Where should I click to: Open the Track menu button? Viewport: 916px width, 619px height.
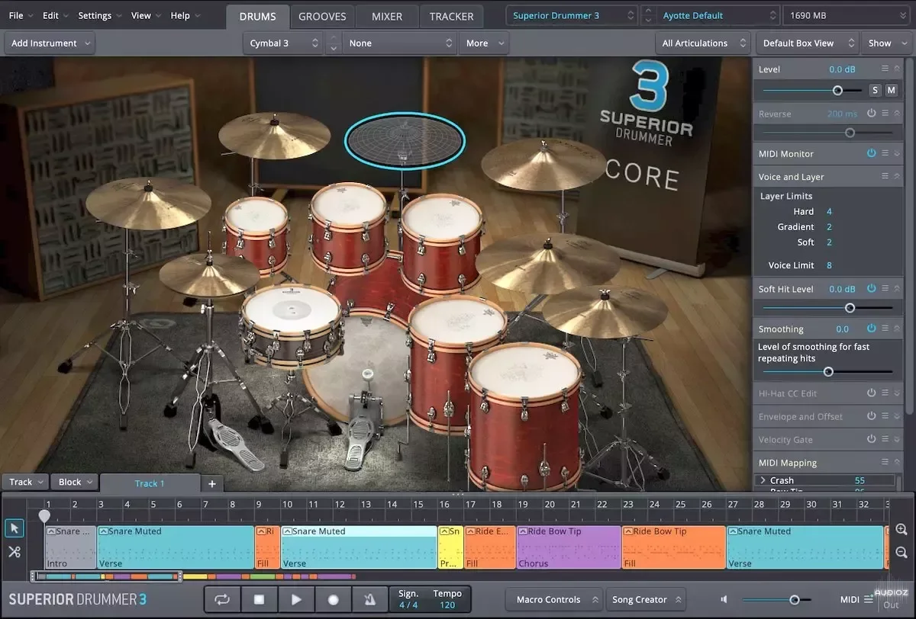[25, 482]
